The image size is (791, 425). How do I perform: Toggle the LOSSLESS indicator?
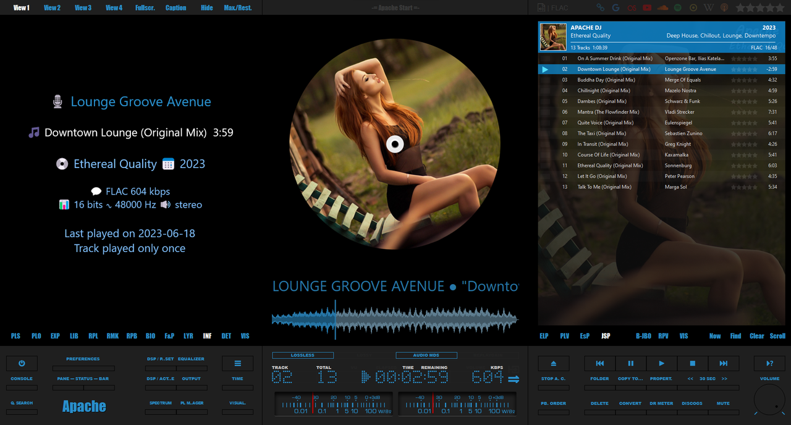pos(303,355)
